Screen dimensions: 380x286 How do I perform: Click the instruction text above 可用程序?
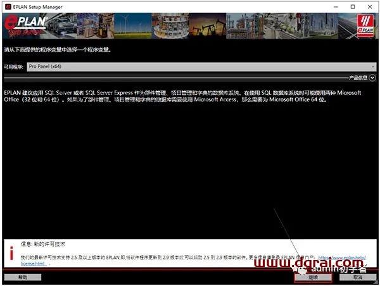pos(58,50)
